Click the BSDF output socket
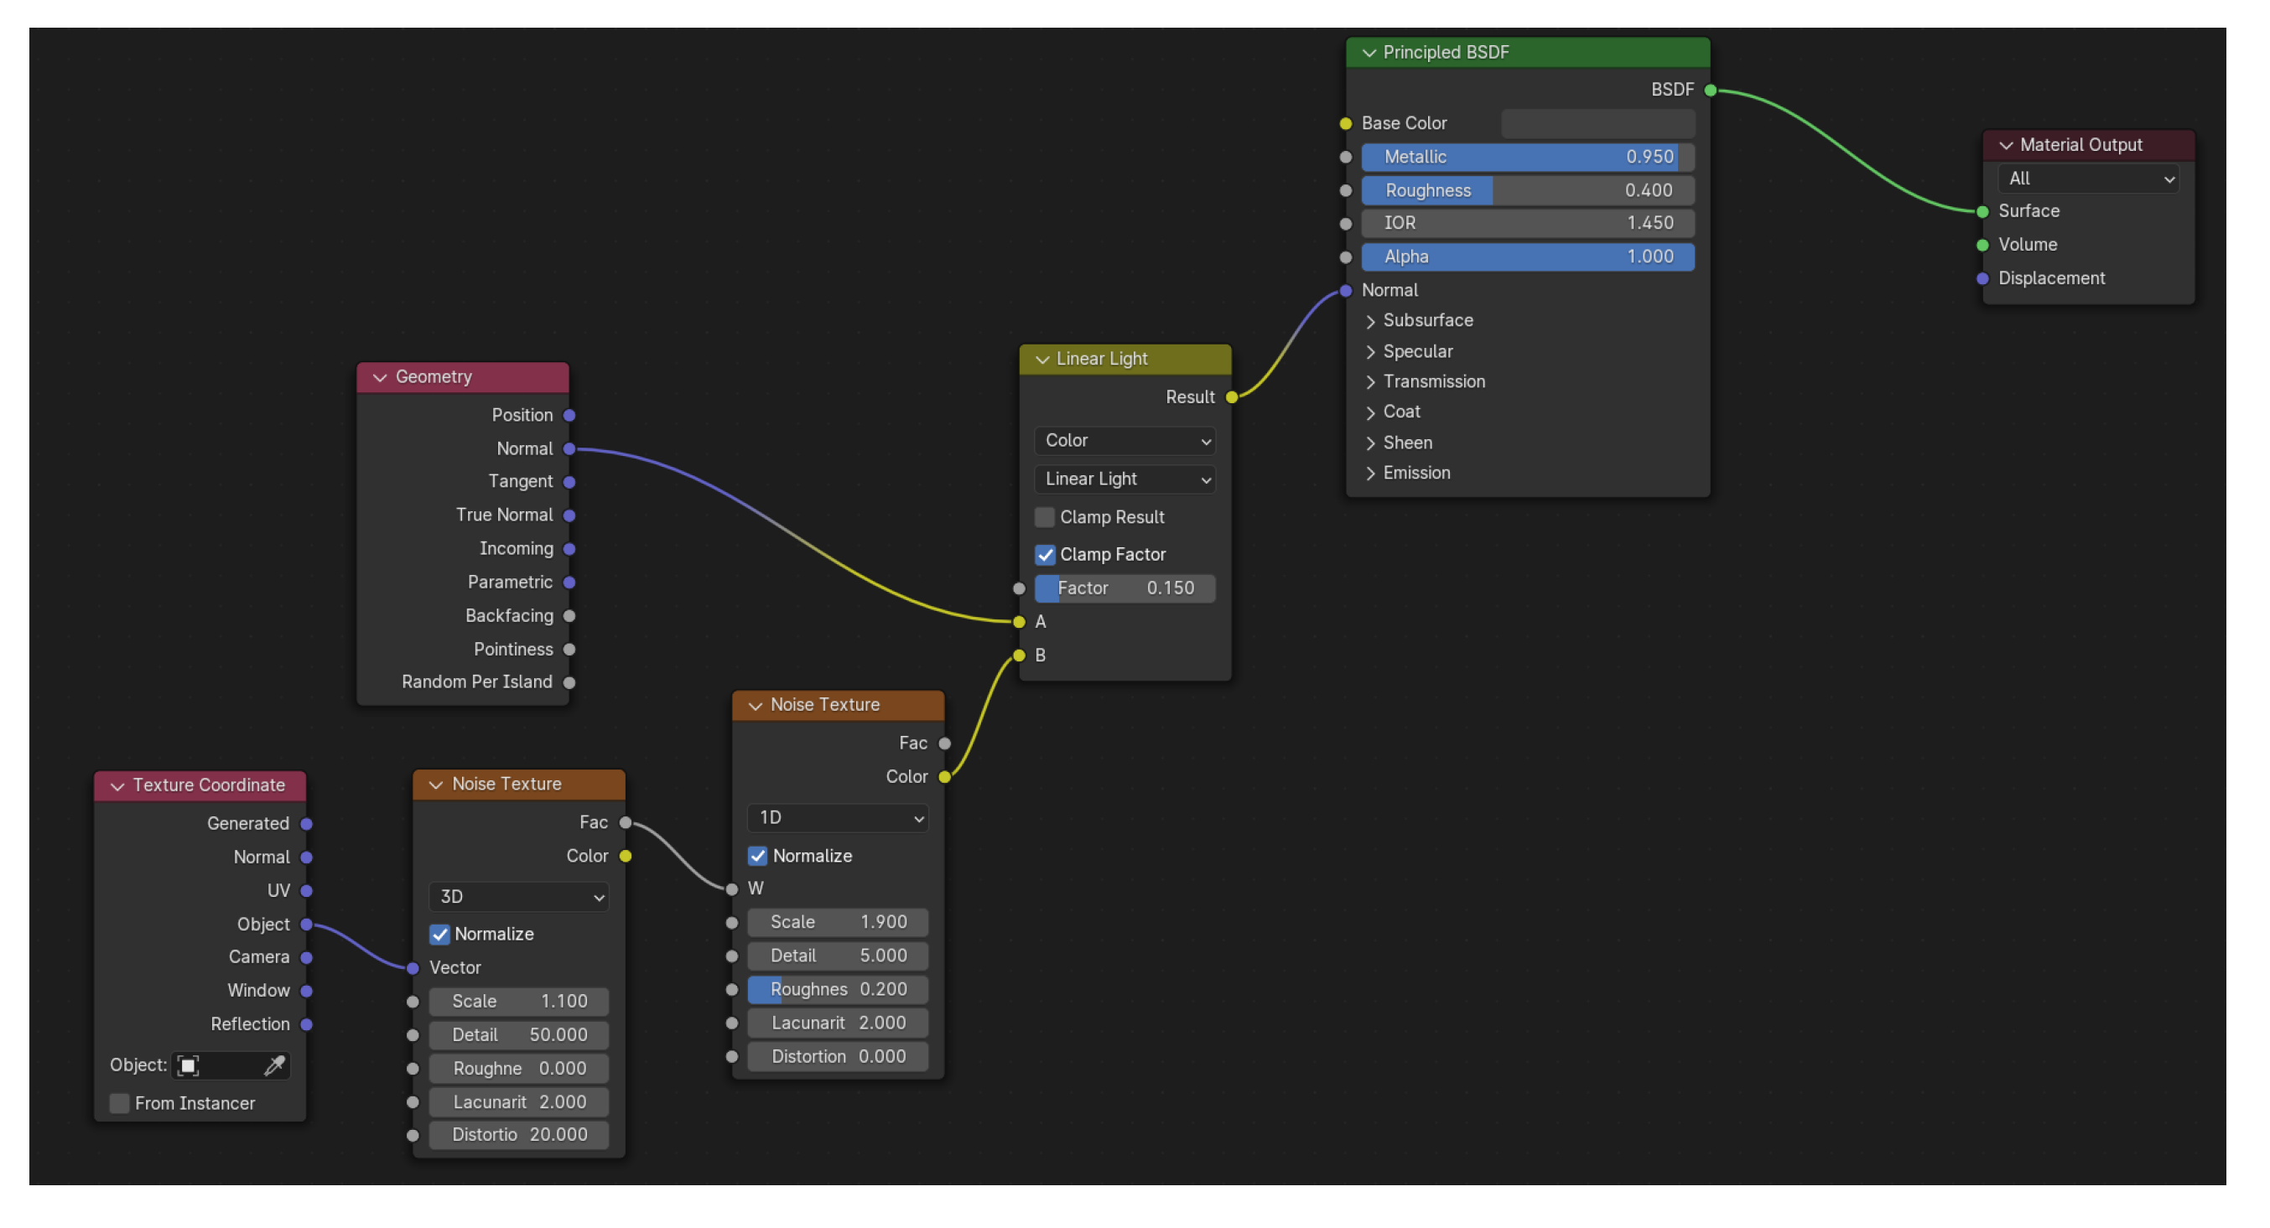Screen dimensions: 2270x1228 pyautogui.click(x=1710, y=90)
